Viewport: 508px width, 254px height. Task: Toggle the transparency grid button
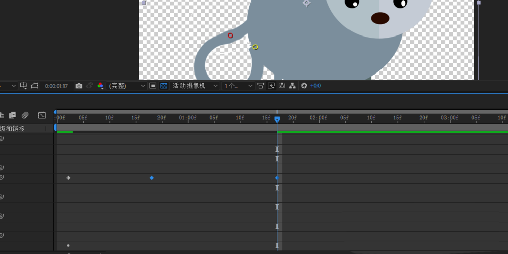coord(164,86)
